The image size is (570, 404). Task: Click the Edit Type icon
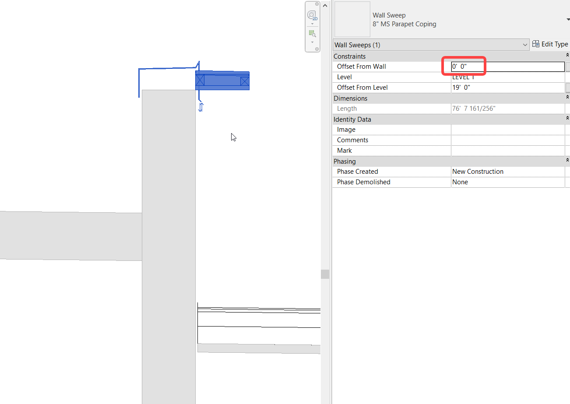pos(536,44)
